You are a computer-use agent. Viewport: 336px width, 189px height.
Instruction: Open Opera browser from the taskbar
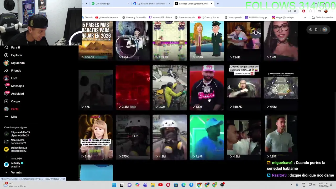coord(168,185)
